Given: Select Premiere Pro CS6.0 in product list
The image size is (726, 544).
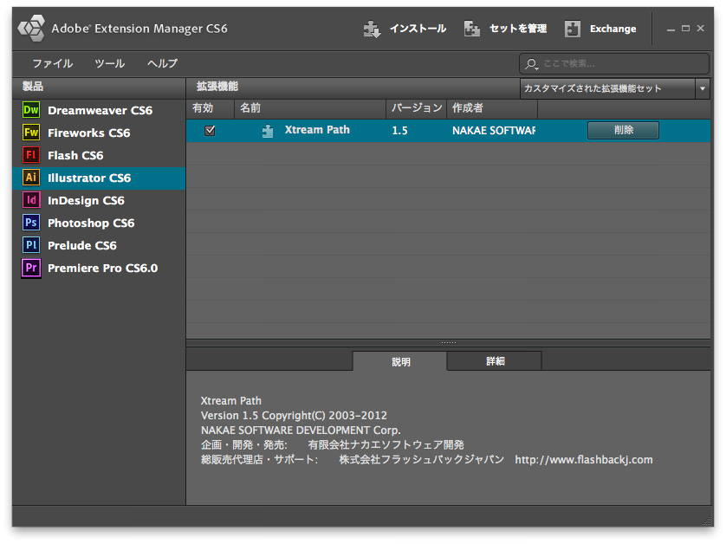Looking at the screenshot, I should coord(99,268).
